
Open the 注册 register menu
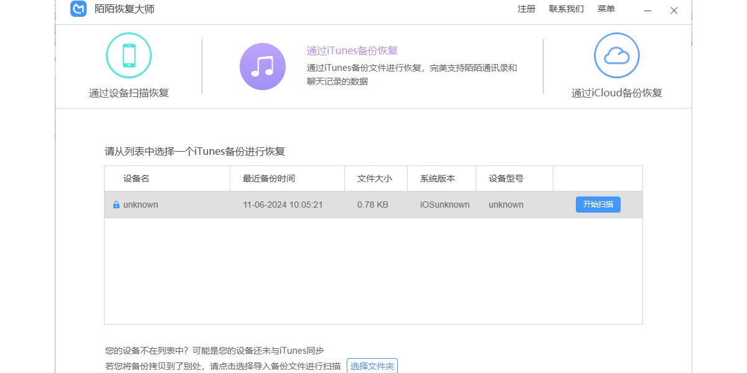527,9
